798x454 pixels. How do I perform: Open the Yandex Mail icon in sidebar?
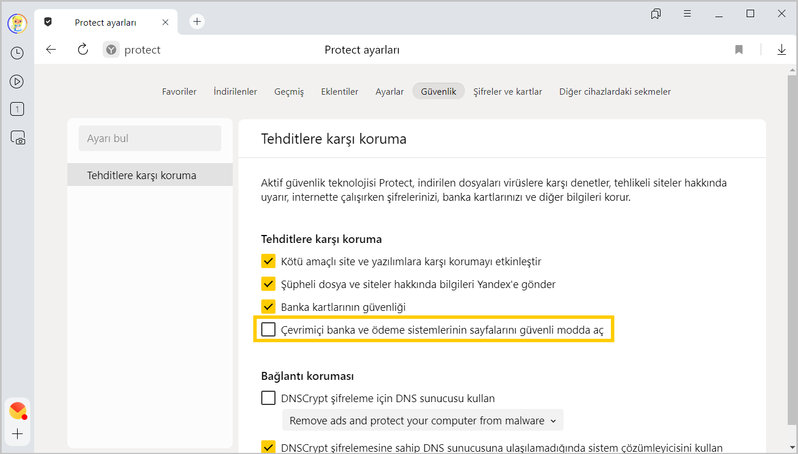[18, 410]
